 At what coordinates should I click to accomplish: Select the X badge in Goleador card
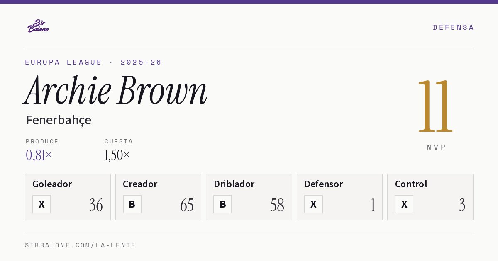coord(41,204)
